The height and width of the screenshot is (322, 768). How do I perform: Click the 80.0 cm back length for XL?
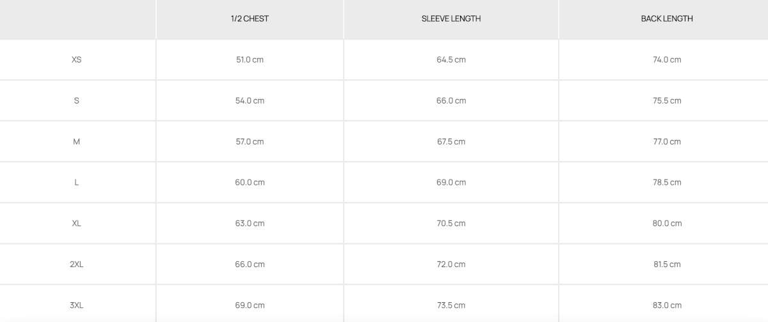pyautogui.click(x=667, y=223)
